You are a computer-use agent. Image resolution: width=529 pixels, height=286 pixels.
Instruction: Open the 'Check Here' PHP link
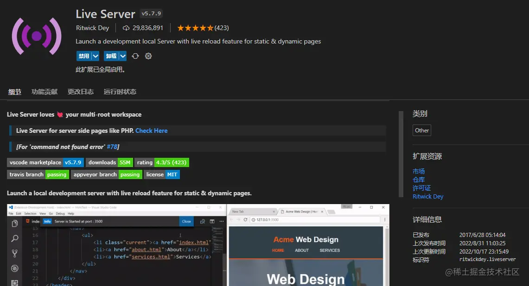(x=151, y=131)
